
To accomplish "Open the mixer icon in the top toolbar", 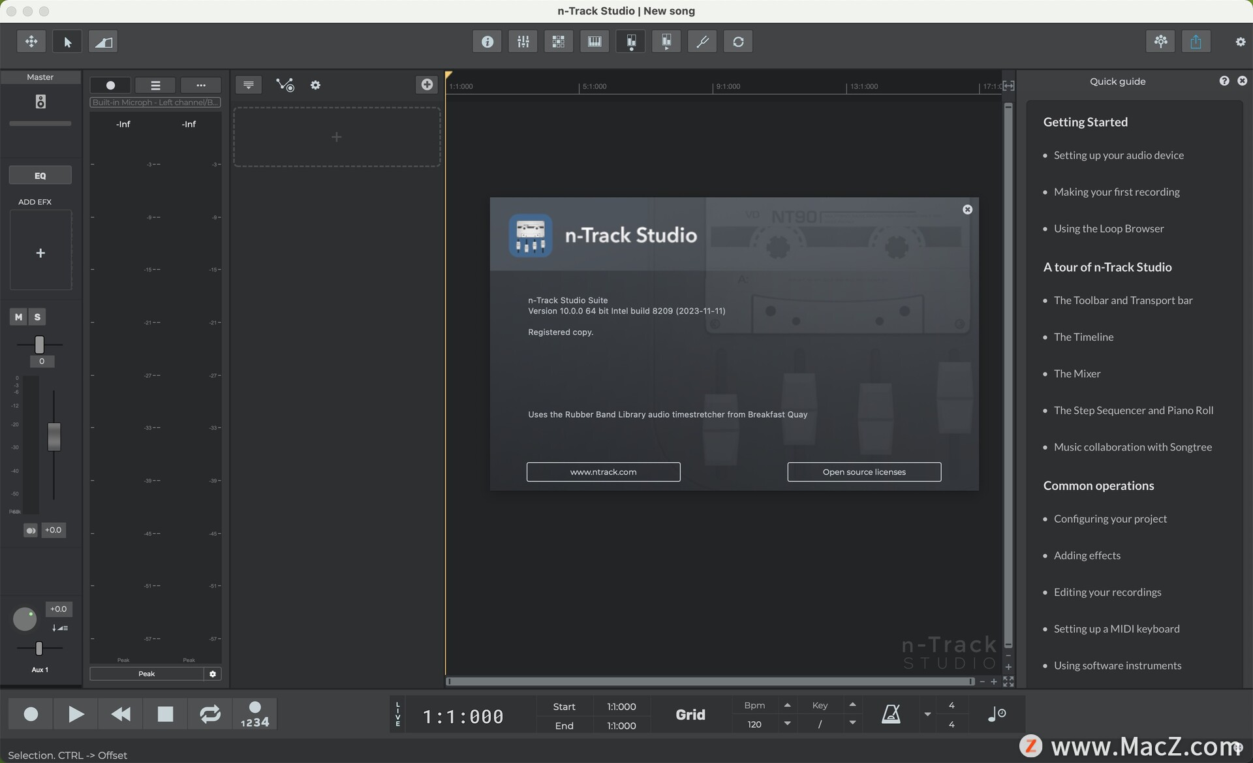I will click(x=523, y=42).
